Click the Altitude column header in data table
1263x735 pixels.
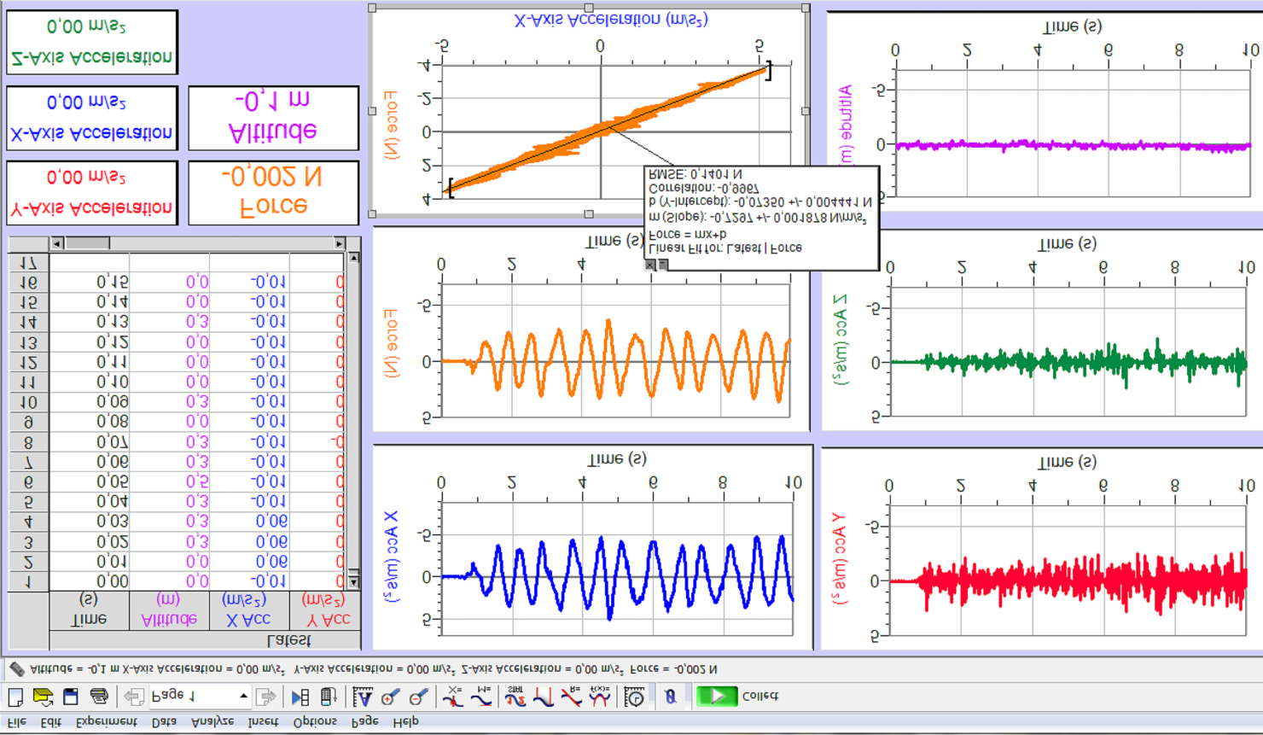pos(169,610)
